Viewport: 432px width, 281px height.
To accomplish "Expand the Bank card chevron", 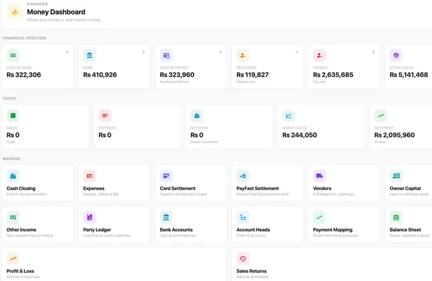I will pos(144,52).
